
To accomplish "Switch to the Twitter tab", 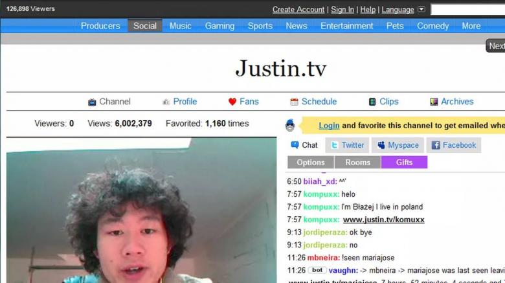I will pyautogui.click(x=348, y=145).
